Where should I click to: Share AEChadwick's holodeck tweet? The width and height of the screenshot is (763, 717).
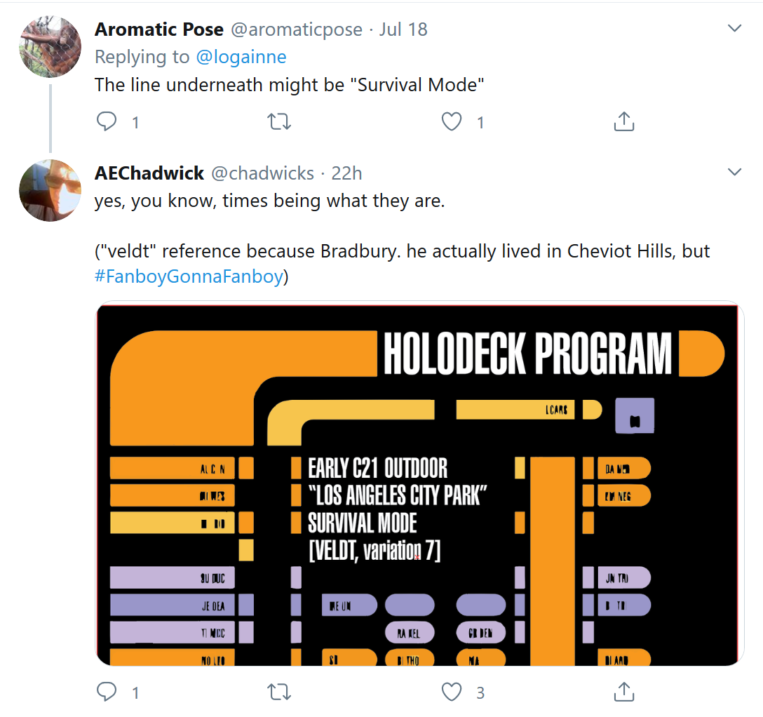[x=623, y=692]
